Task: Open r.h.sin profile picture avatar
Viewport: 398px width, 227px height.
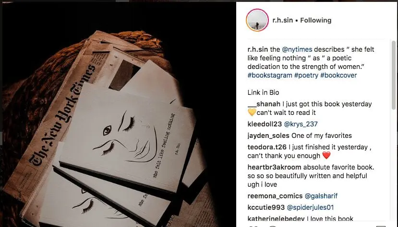Action: pos(257,20)
